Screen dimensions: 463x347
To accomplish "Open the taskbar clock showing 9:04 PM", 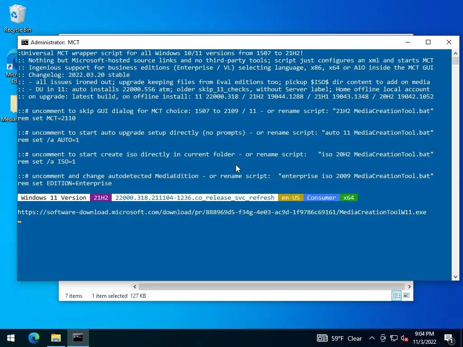I will 424,338.
